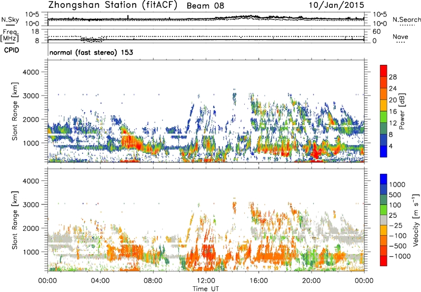
Task: Click the 'N.Sky' legend label
Action: (10, 20)
